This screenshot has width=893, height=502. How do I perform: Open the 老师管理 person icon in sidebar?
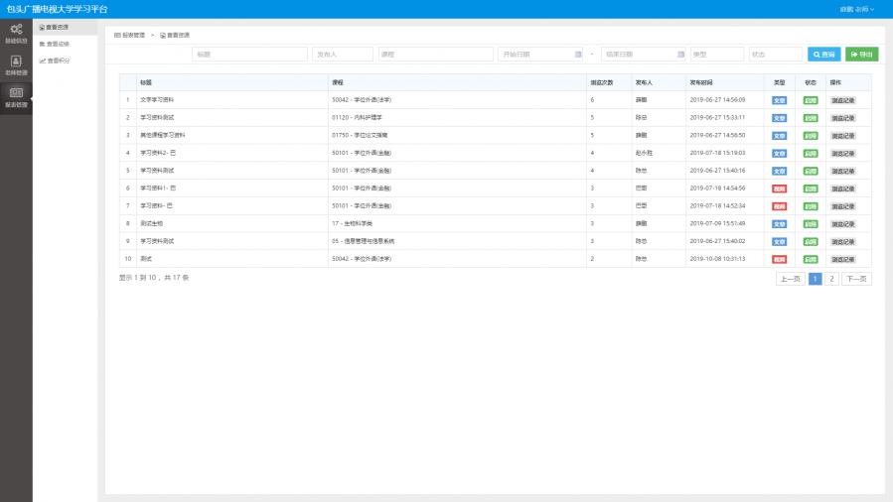pos(16,63)
